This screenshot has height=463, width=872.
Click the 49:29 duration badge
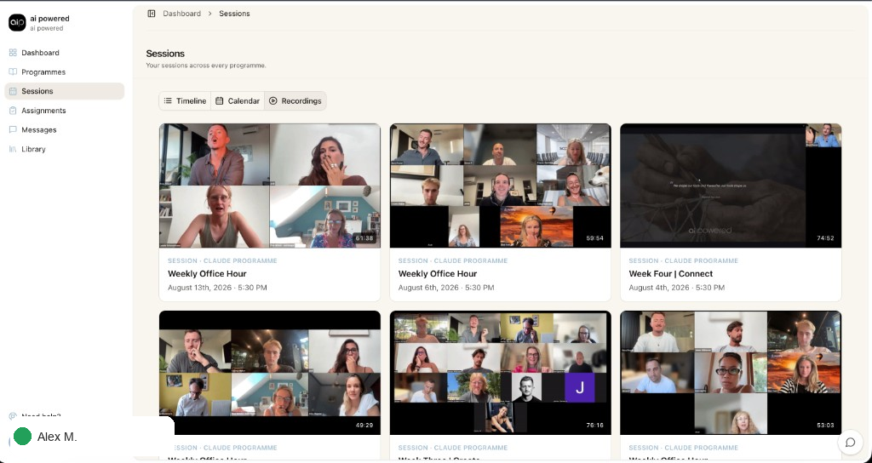pyautogui.click(x=364, y=425)
